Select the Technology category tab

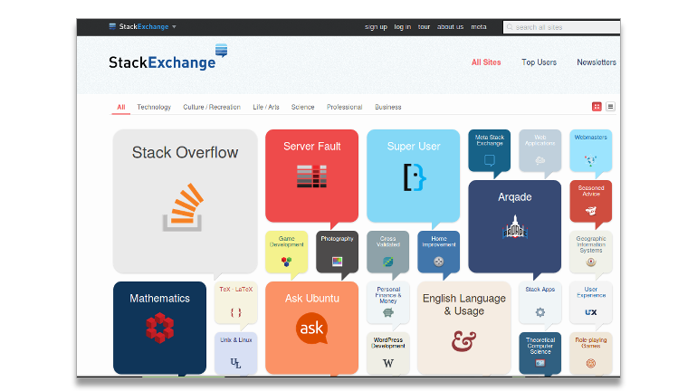154,107
